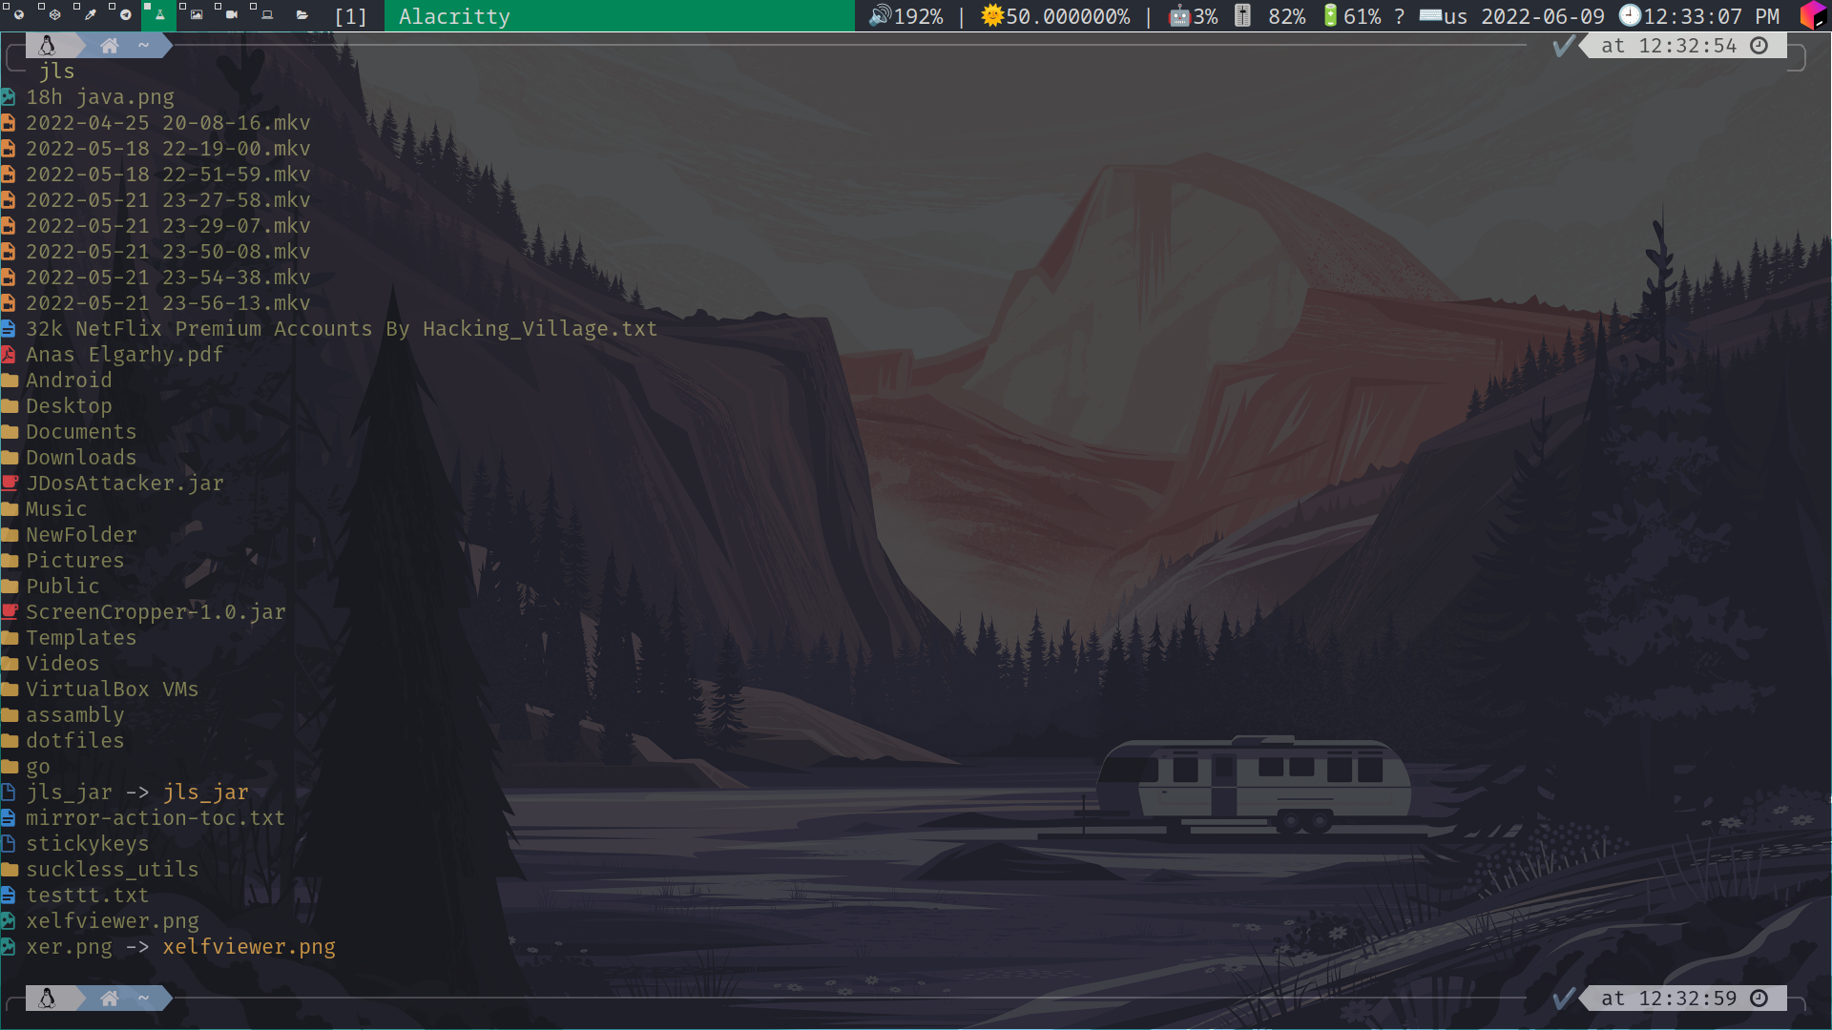Click the JDosAttacker.jar file entry
1832x1030 pixels.
124,484
